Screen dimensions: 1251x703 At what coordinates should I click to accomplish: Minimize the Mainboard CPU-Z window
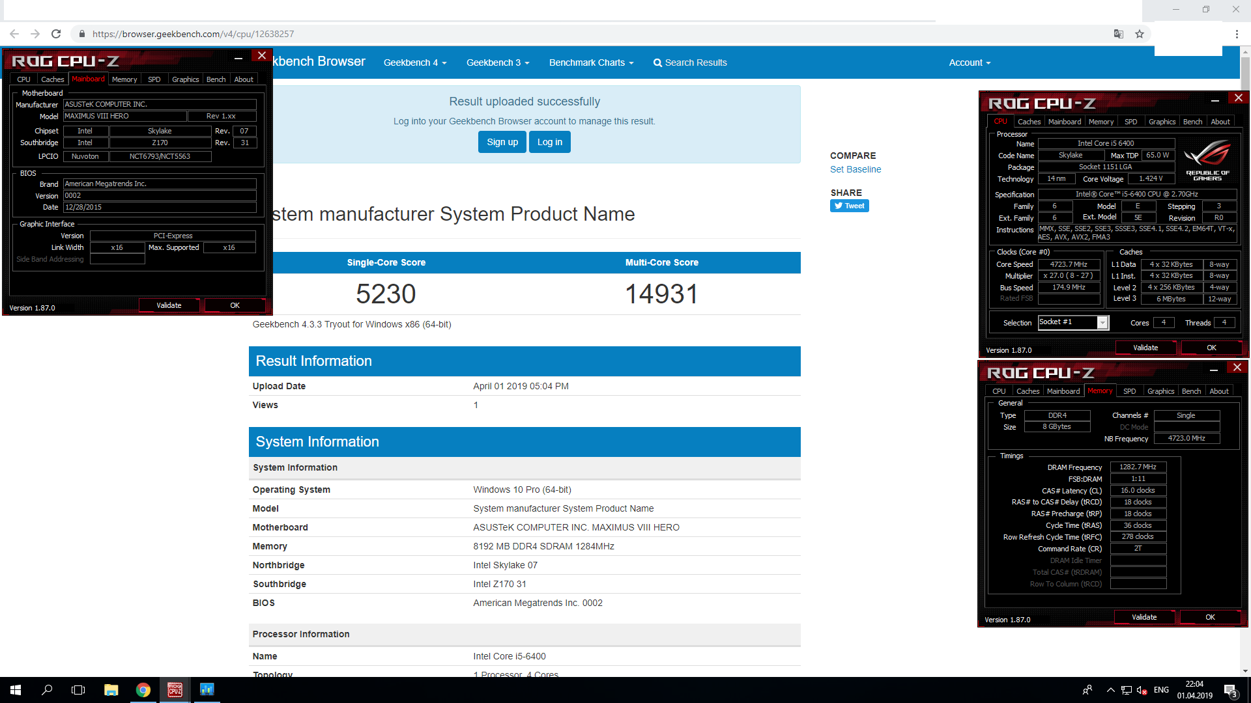238,58
